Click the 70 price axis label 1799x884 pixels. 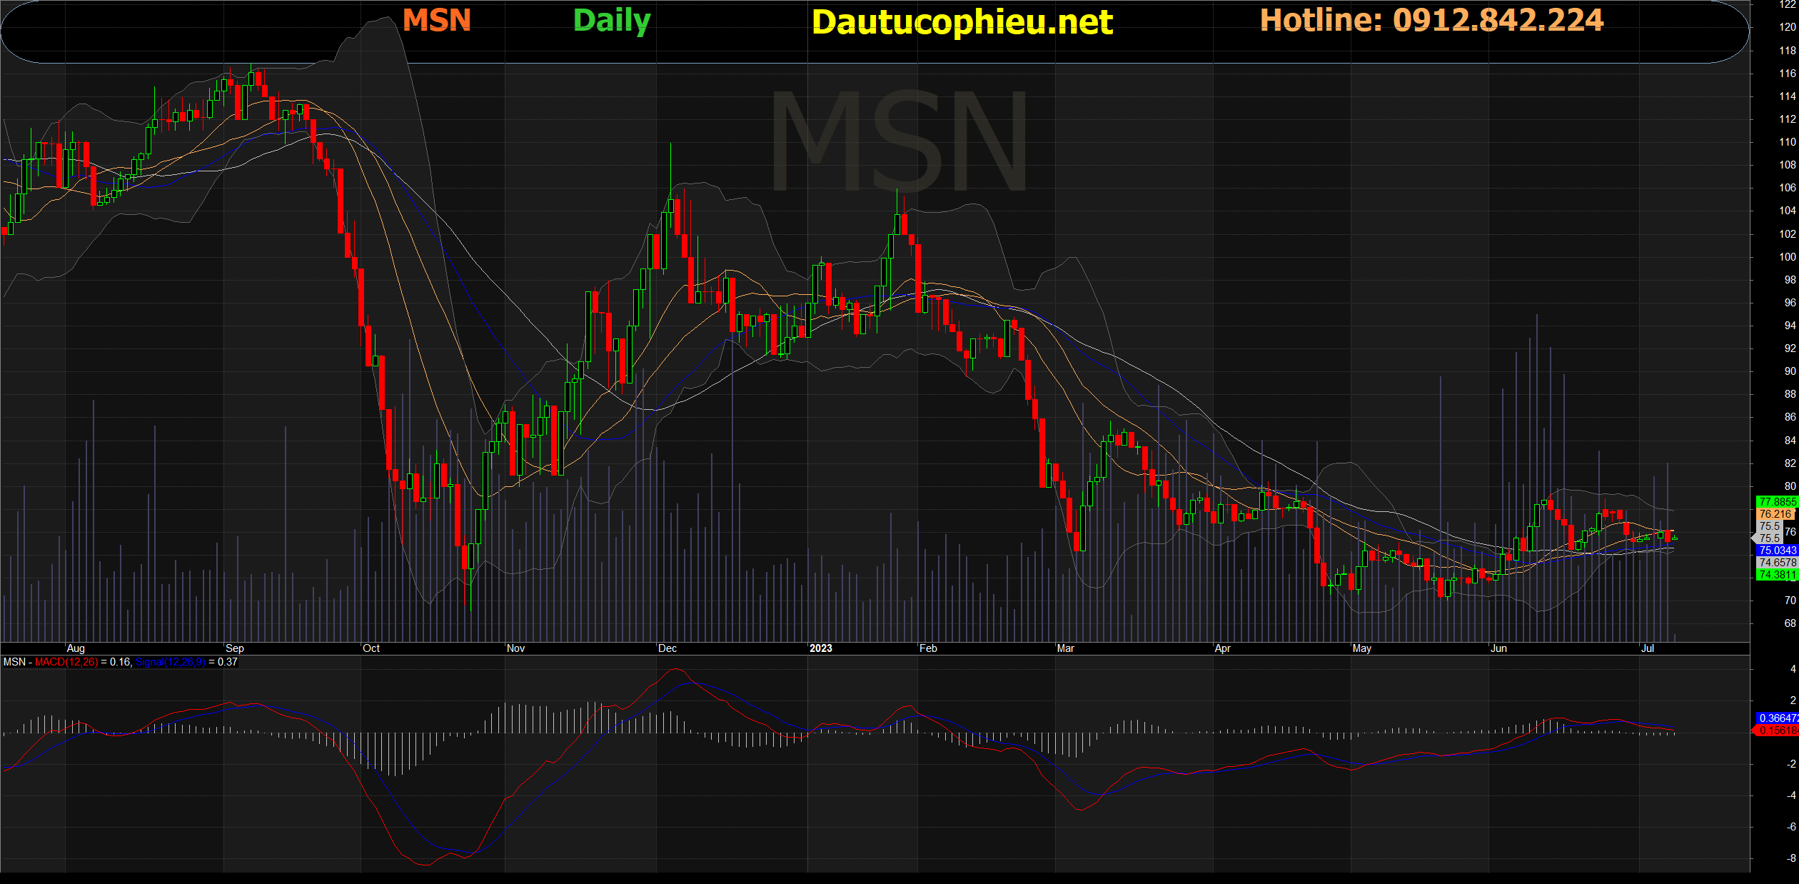coord(1790,601)
